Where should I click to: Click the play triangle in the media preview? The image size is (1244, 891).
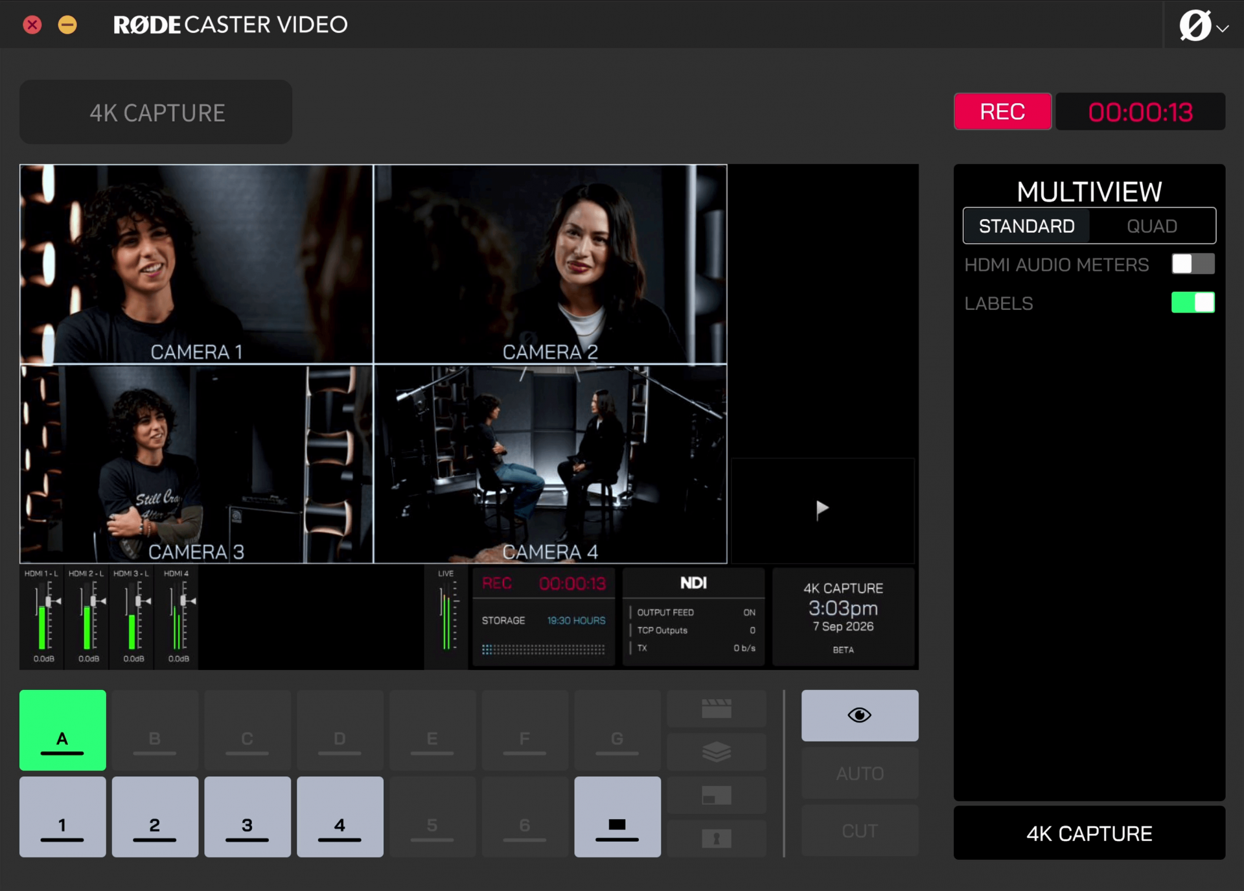coord(822,509)
